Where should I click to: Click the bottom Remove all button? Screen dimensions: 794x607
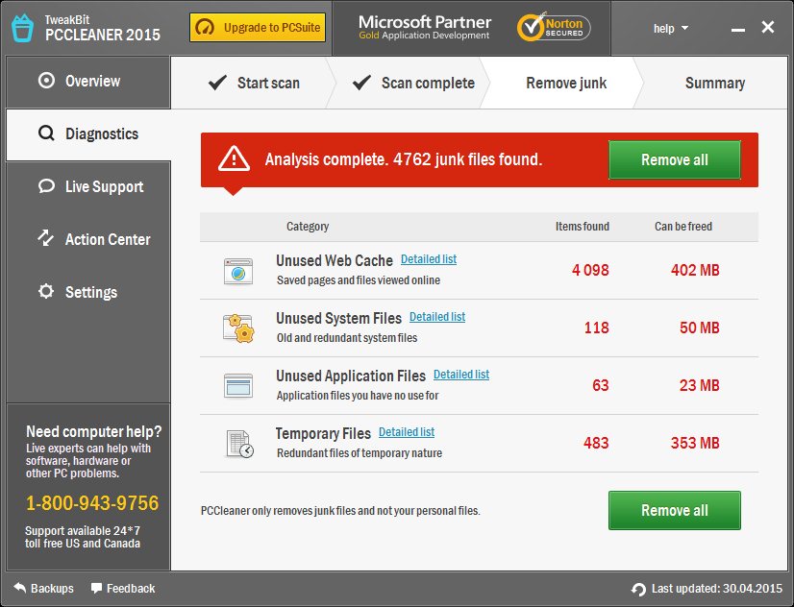[x=675, y=510]
